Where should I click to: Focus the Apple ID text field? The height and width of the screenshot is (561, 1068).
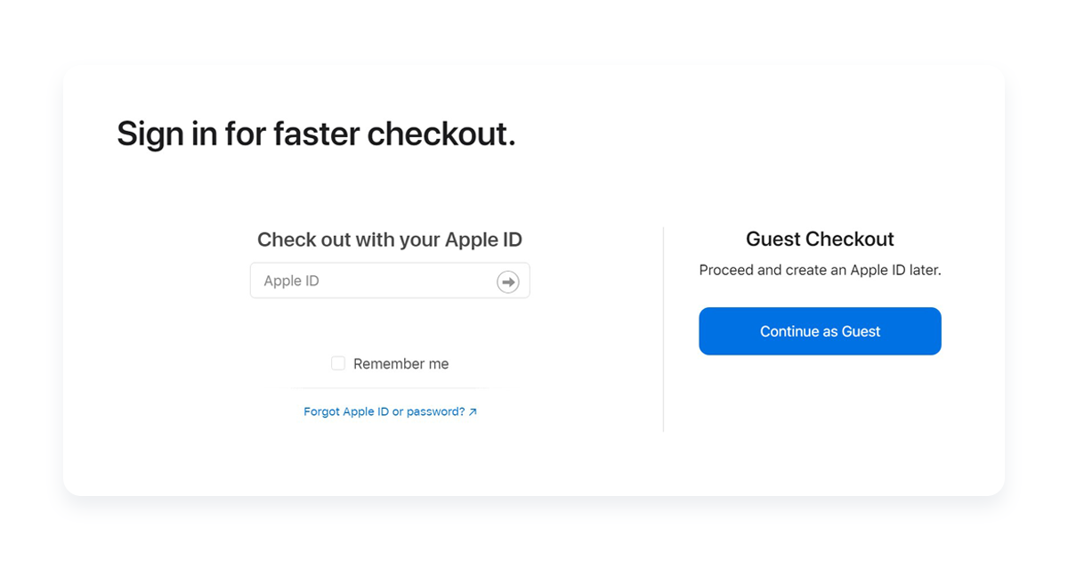click(390, 280)
